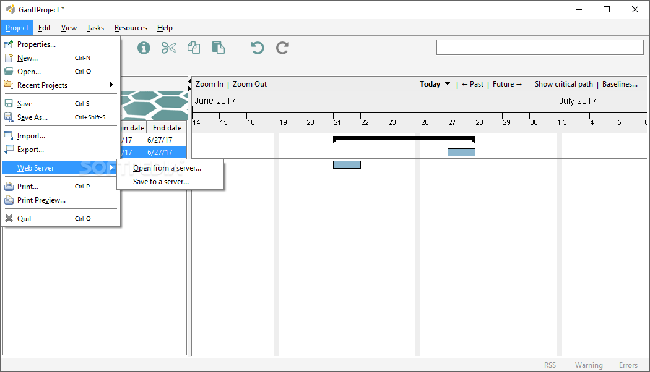Screen dimensions: 650x372
Task: Open the Project menu
Action: coord(17,28)
